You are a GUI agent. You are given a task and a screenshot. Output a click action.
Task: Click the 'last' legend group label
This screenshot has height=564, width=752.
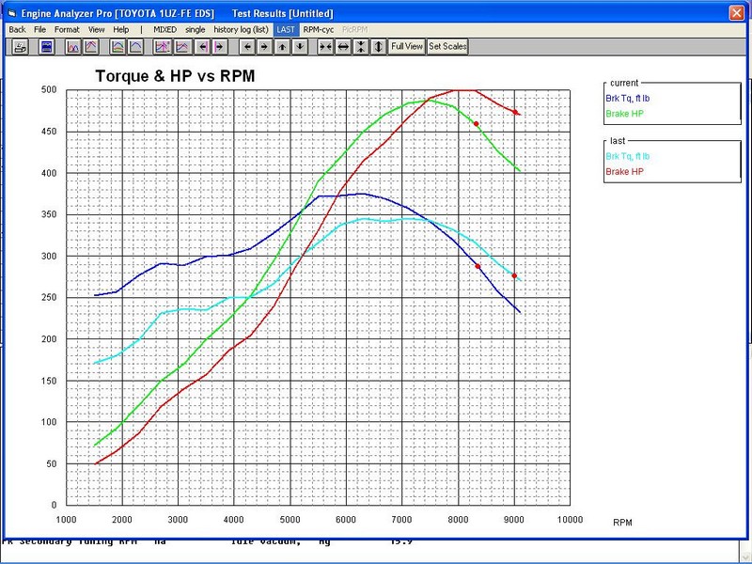point(618,141)
